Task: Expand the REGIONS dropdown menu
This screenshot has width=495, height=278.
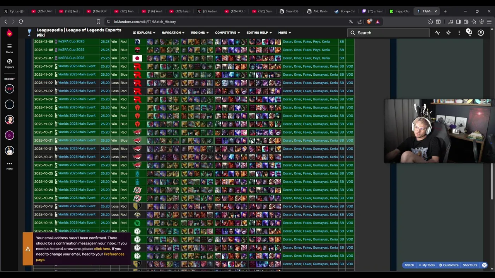Action: click(200, 33)
